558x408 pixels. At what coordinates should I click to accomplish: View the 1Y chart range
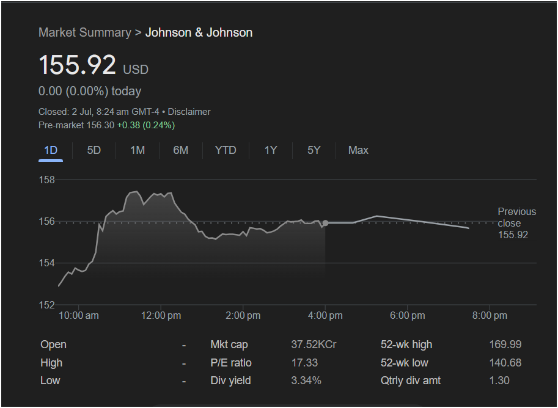271,150
